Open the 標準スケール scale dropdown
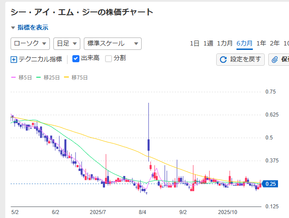Viewport: 289px width, 218px height. 112,43
